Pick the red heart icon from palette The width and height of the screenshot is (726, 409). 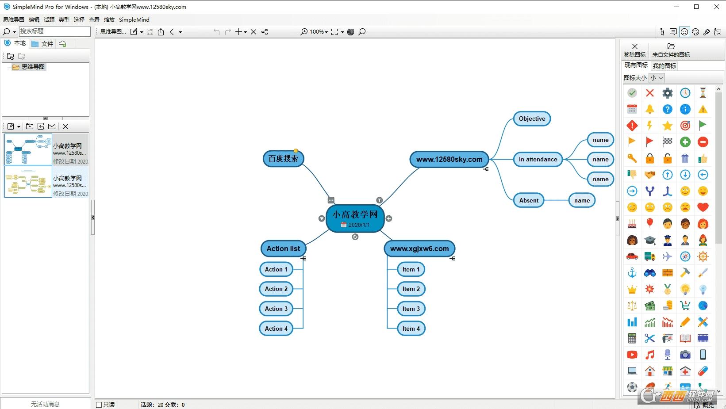703,207
